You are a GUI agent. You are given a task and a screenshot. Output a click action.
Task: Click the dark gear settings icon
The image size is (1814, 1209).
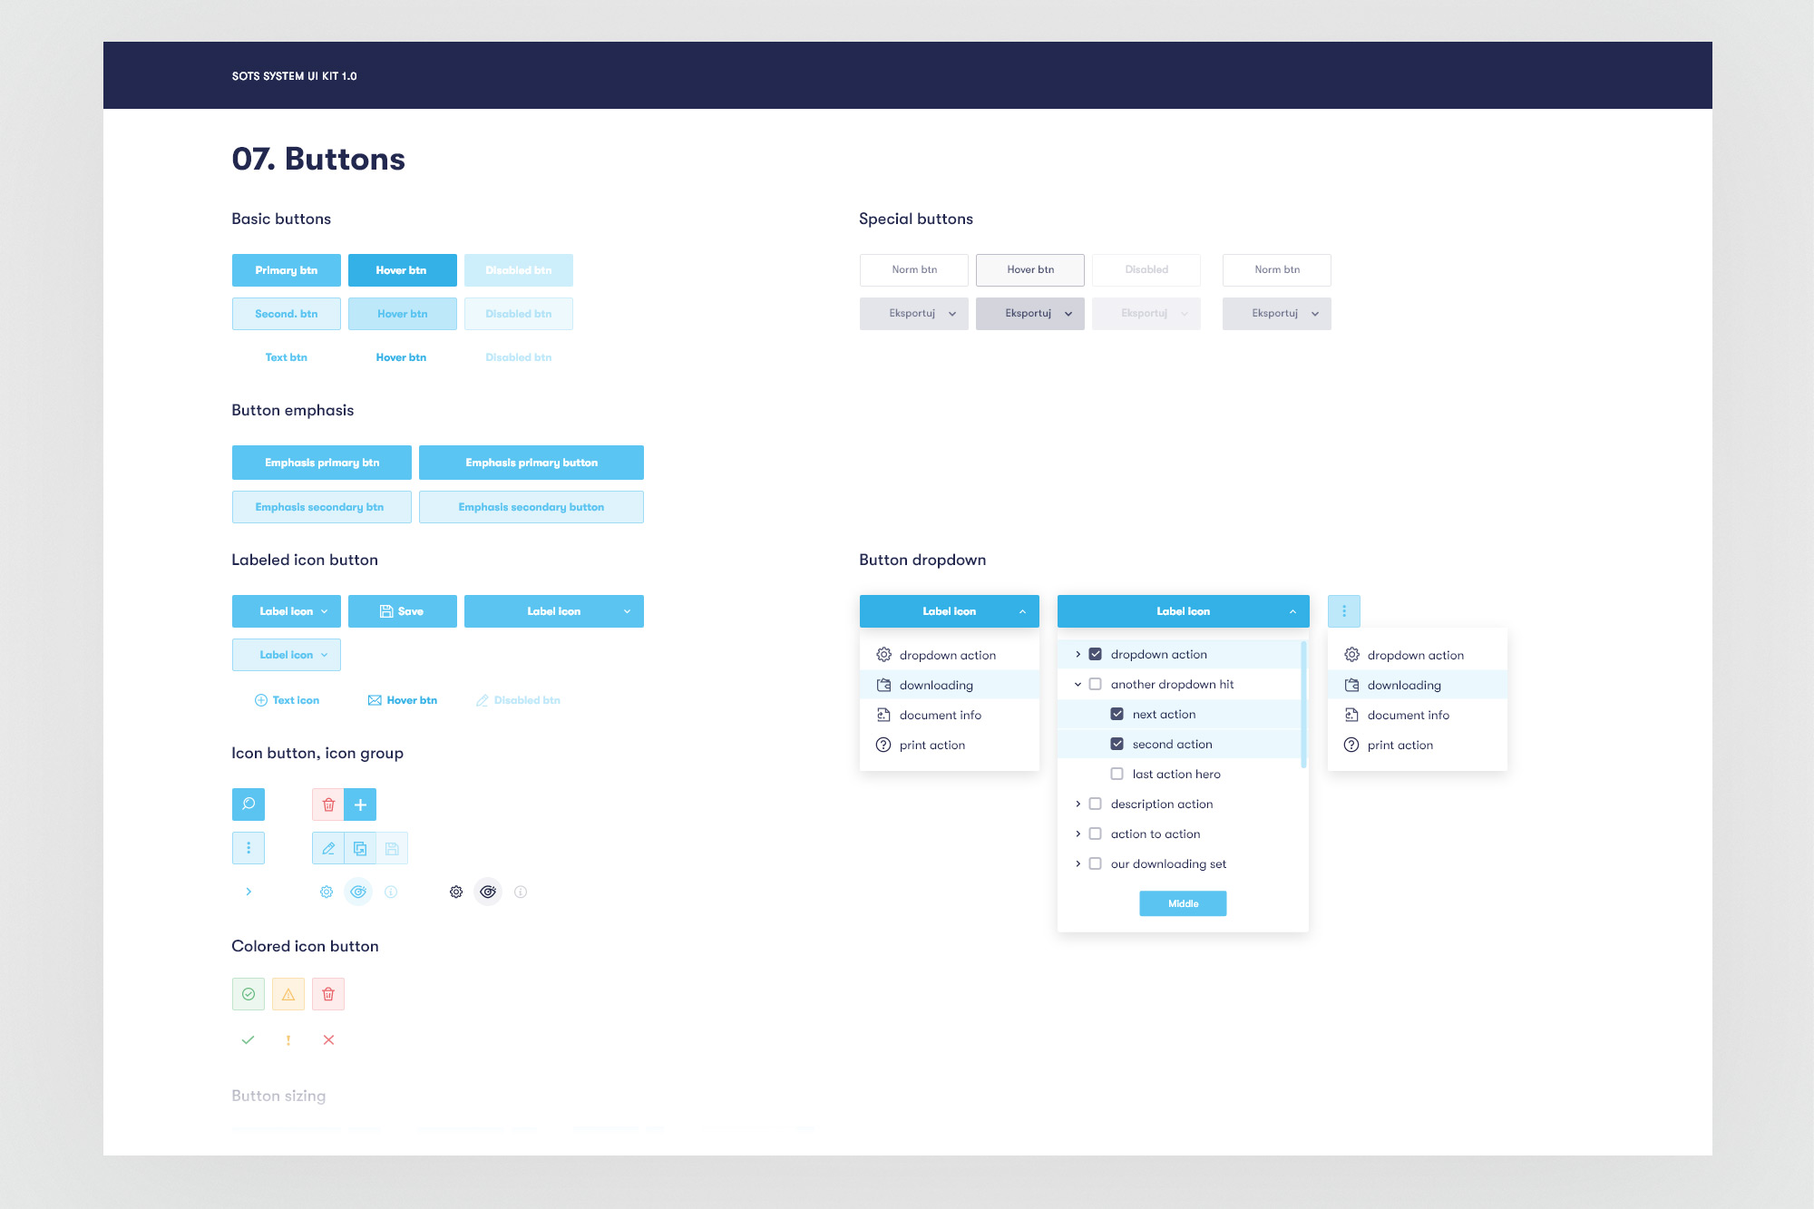456,892
